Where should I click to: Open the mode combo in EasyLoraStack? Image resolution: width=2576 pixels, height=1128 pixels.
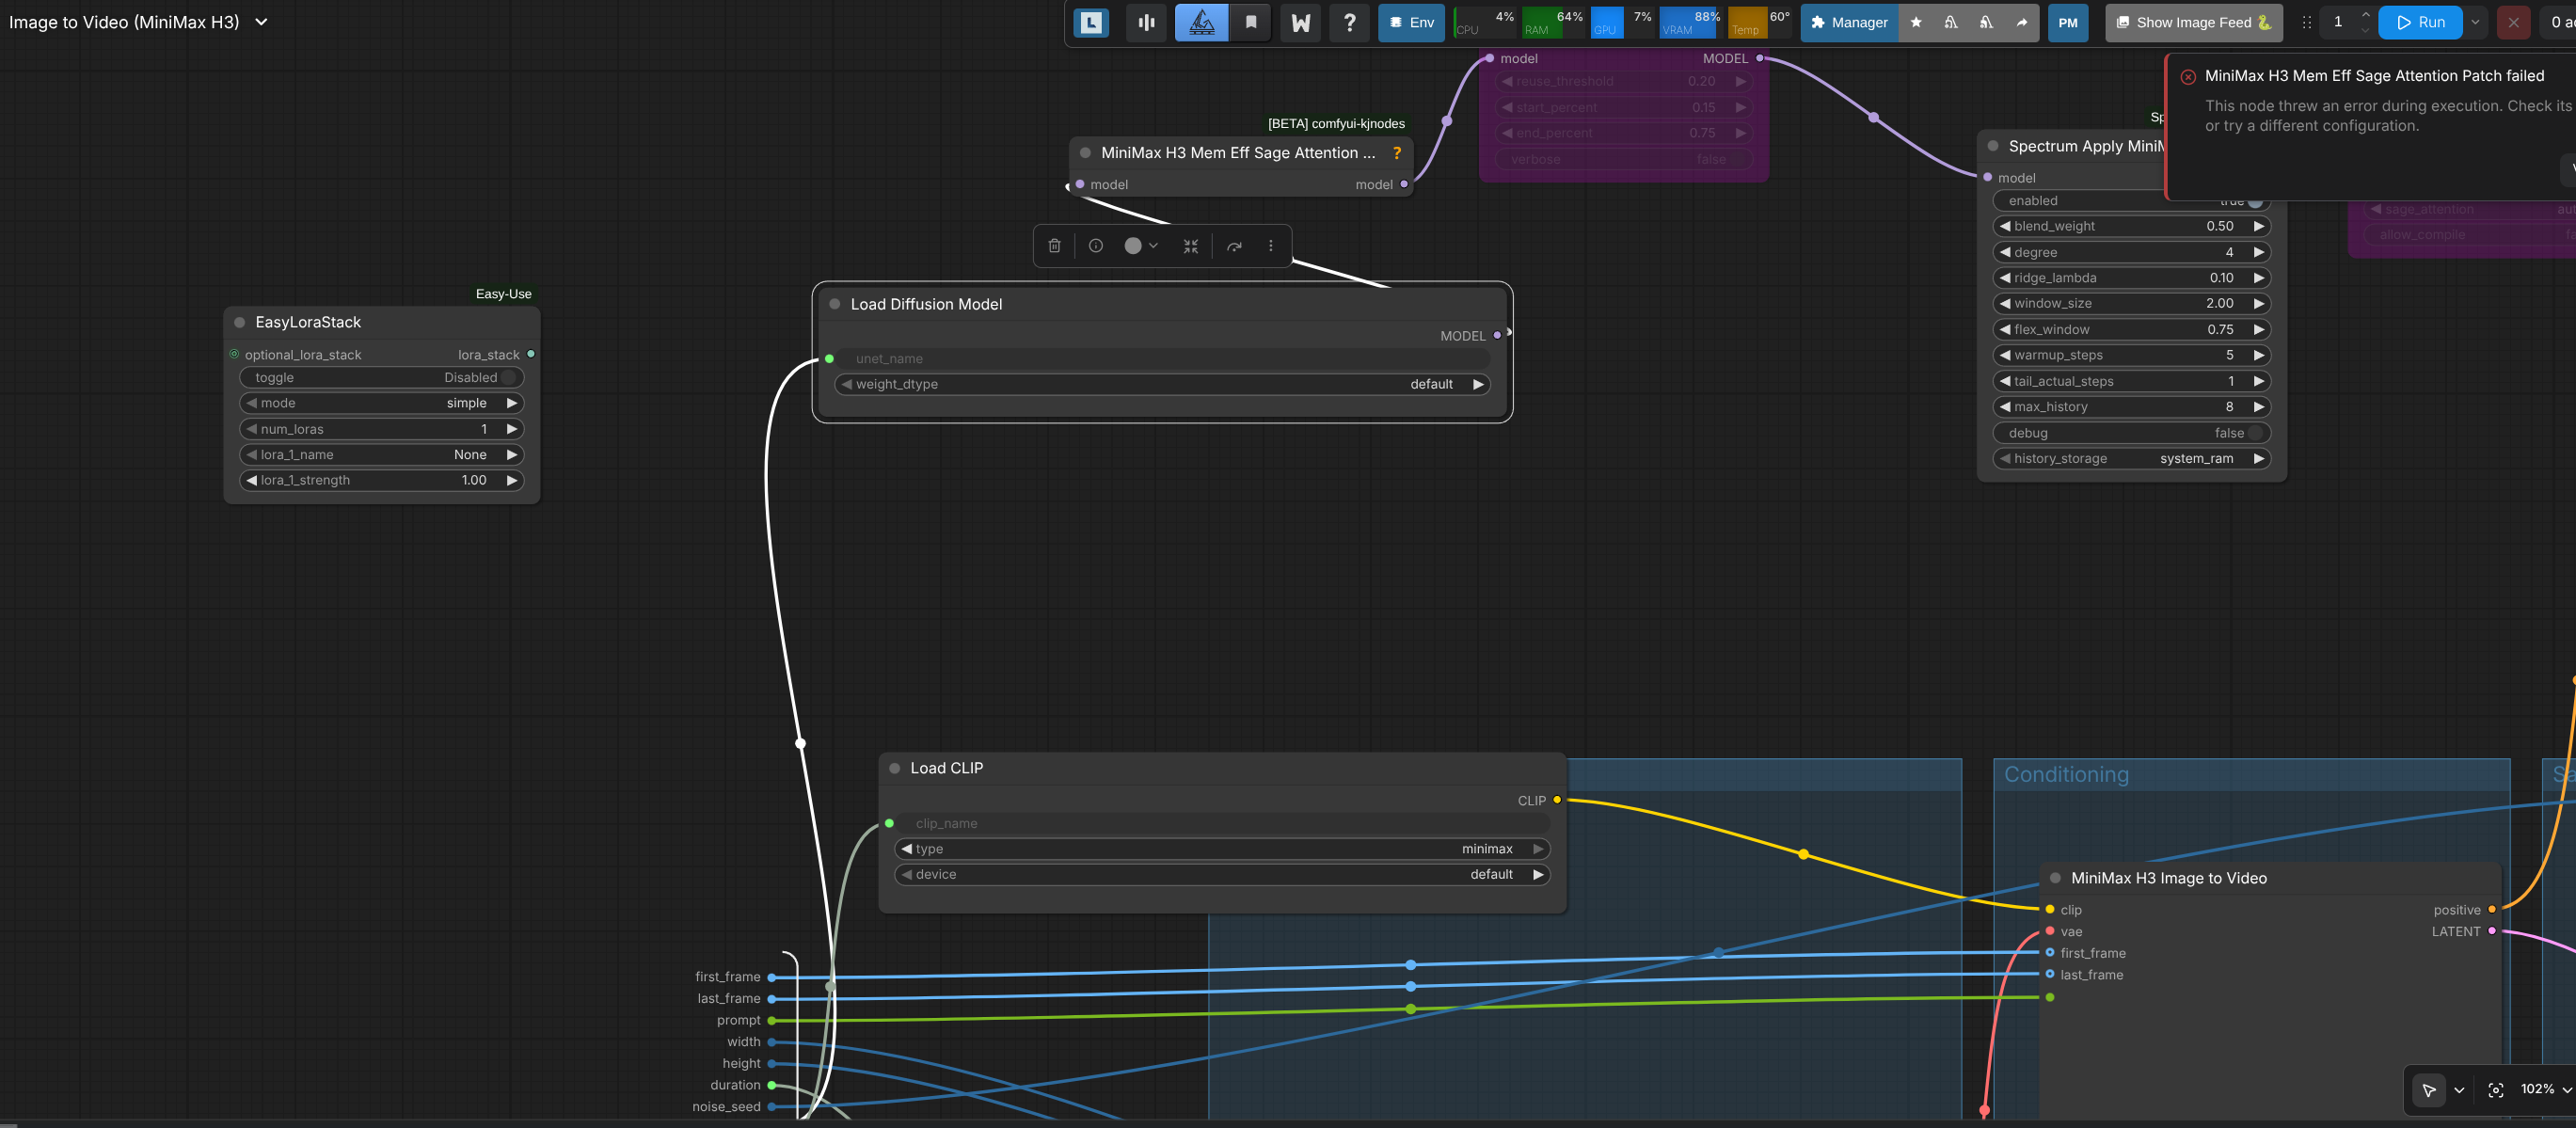click(382, 403)
